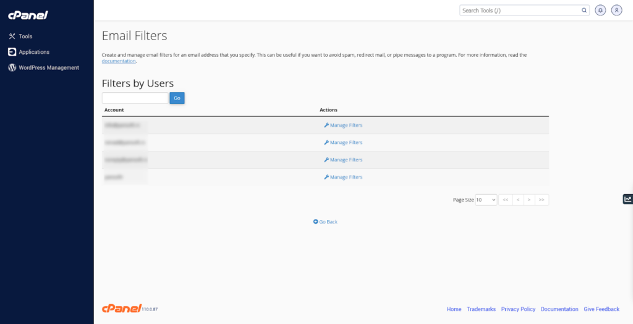Open the documentation link in description

[119, 61]
